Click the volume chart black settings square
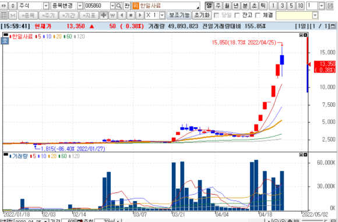Image resolution: width=338 pixels, height=222 pixels. click(x=6, y=155)
